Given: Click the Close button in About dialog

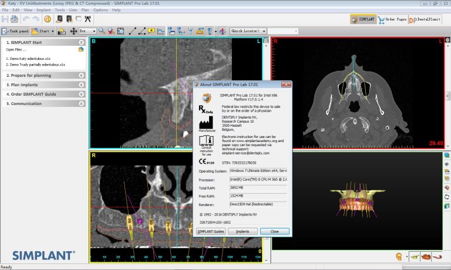Looking at the screenshot, I should [x=275, y=231].
